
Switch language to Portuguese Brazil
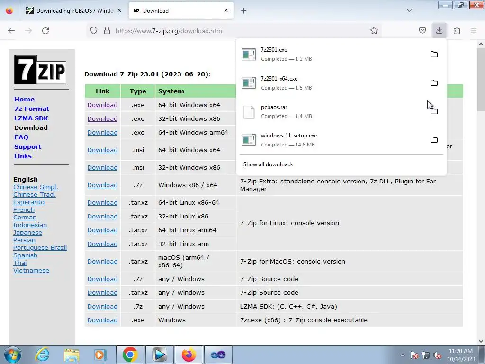[40, 247]
